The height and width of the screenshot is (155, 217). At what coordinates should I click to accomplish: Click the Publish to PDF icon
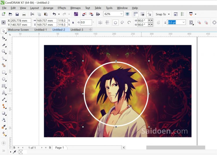point(98,14)
